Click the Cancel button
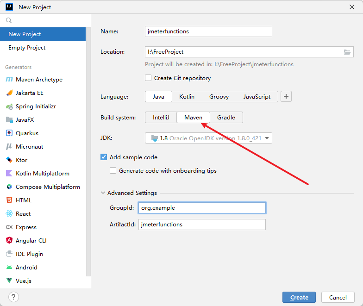 [x=338, y=297]
